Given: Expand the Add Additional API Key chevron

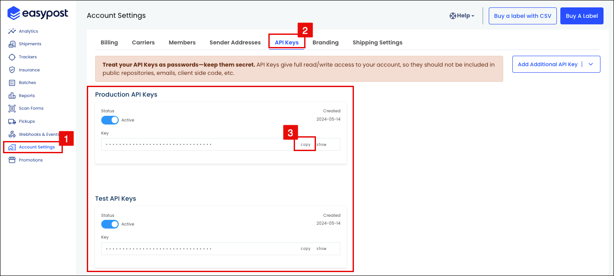Looking at the screenshot, I should point(591,64).
